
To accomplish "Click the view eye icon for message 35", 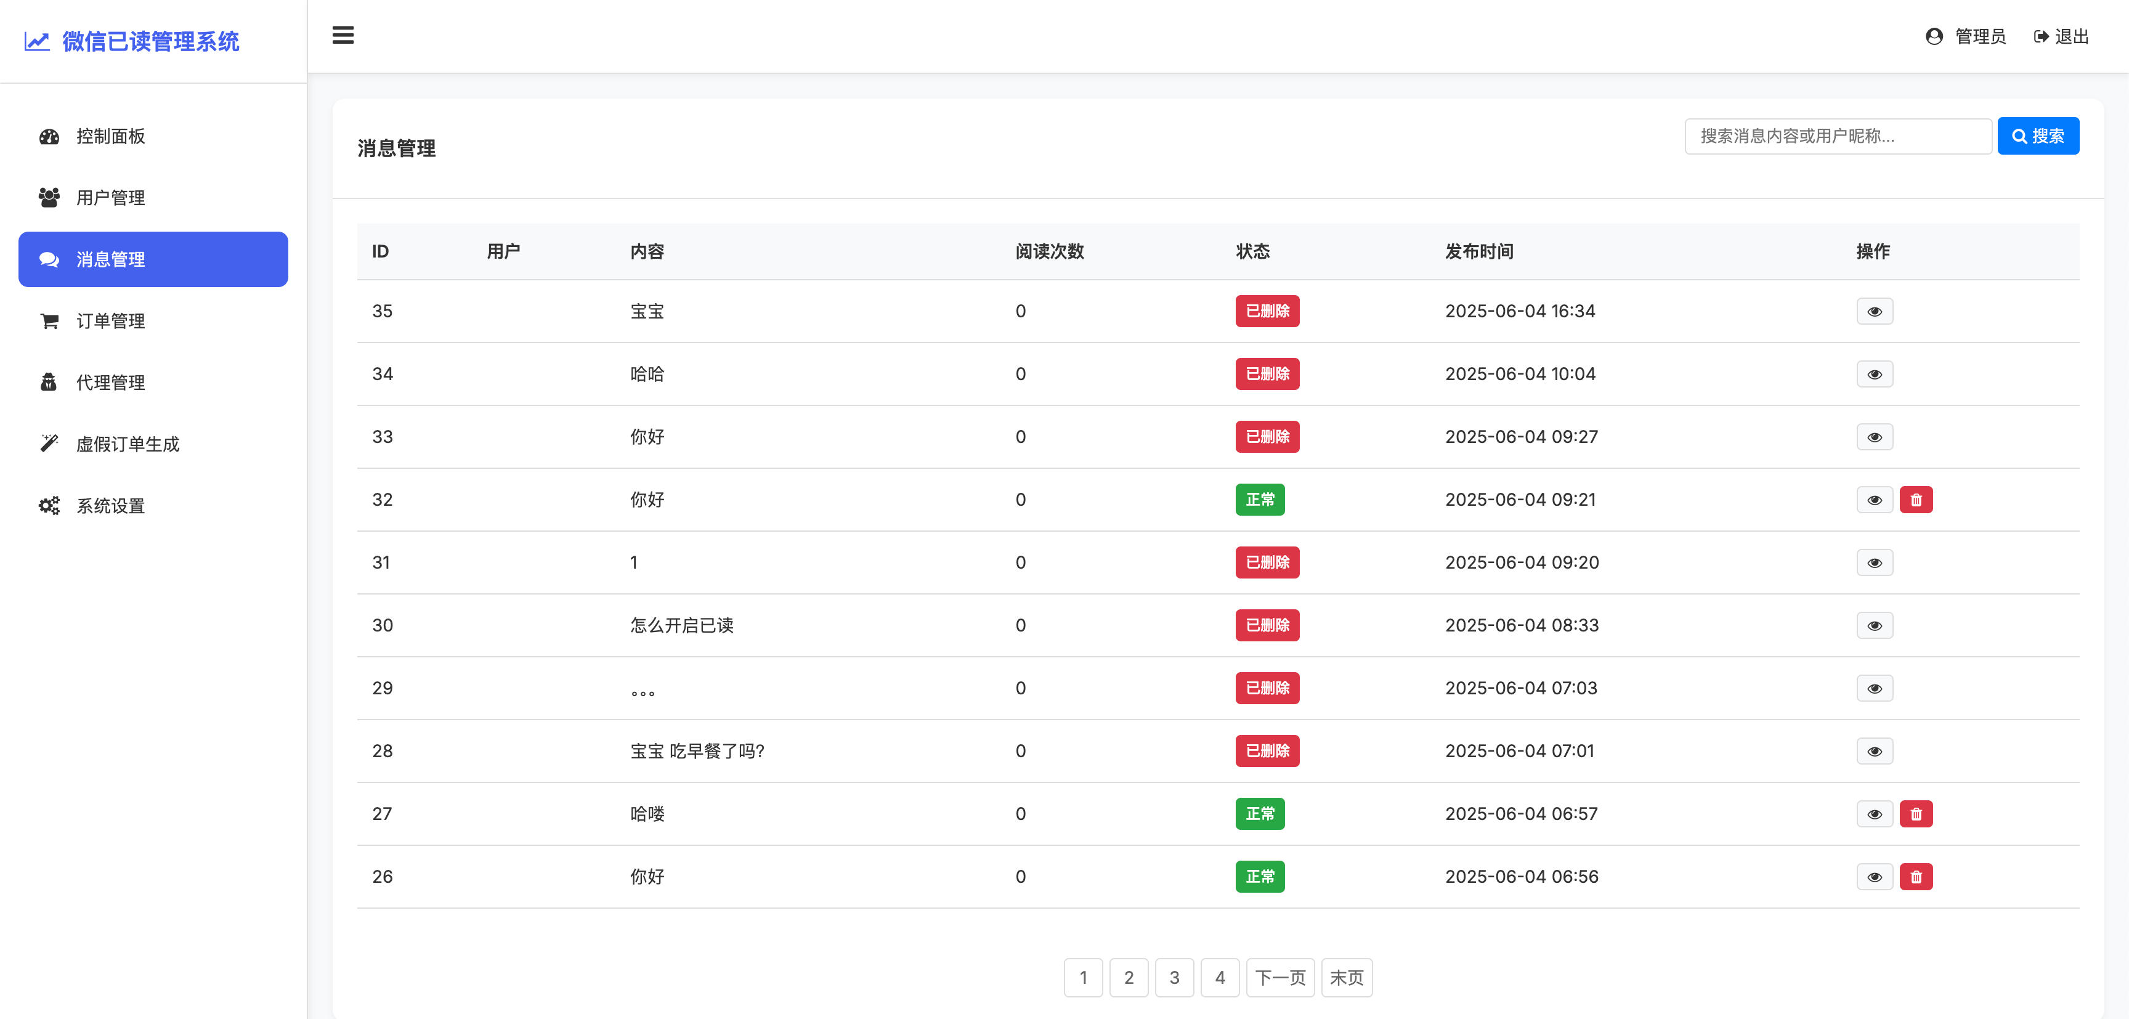I will 1875,312.
